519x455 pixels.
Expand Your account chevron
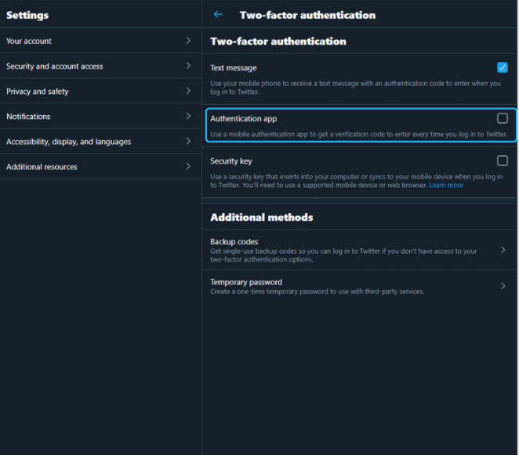click(188, 41)
